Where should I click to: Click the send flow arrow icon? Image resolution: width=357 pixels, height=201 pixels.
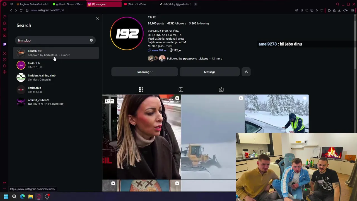317,10
